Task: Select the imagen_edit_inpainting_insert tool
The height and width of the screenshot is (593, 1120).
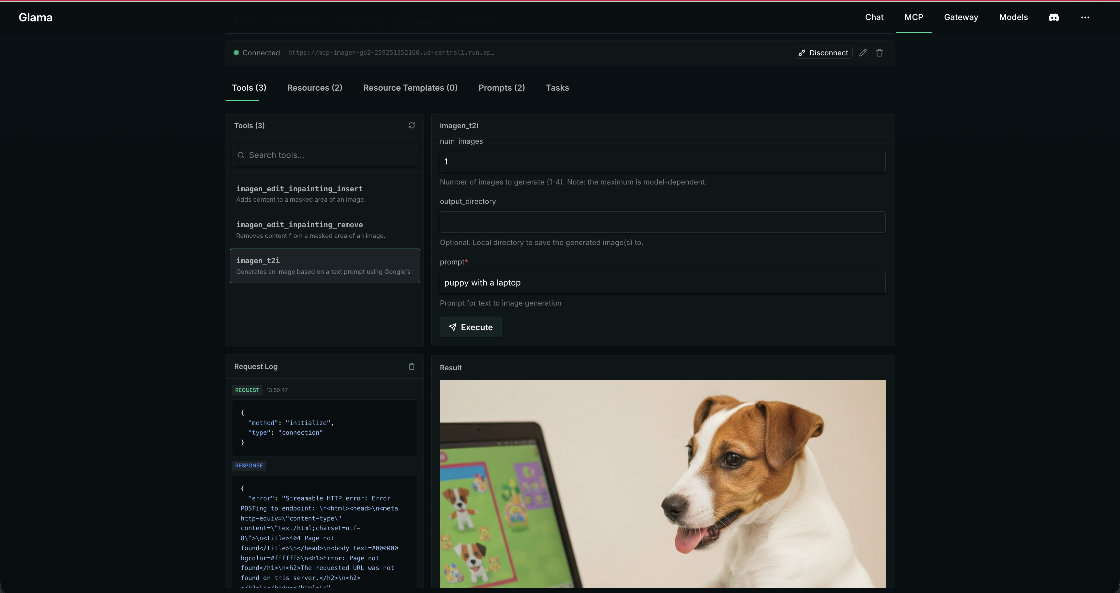Action: click(324, 194)
